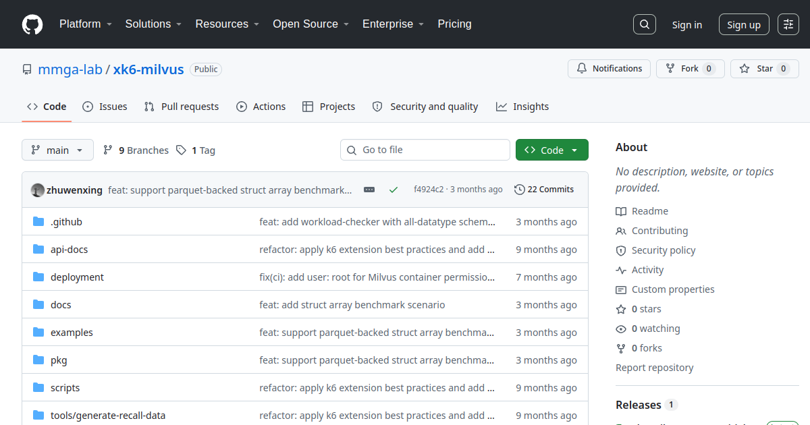Click the book icon beside Readme

(621, 211)
